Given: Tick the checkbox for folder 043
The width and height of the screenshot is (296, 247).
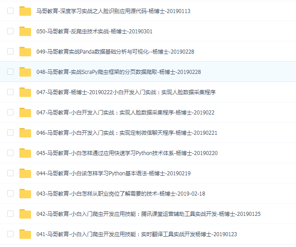Looking at the screenshot, I should click(10, 193).
